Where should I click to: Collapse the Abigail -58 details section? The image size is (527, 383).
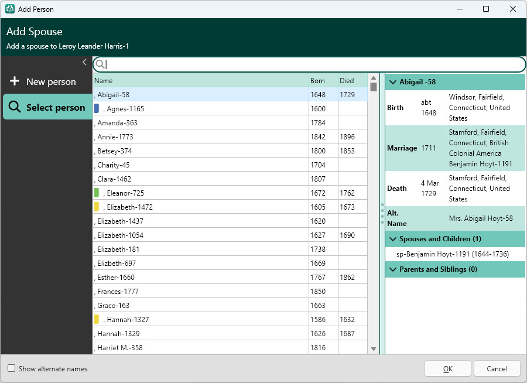[x=392, y=82]
